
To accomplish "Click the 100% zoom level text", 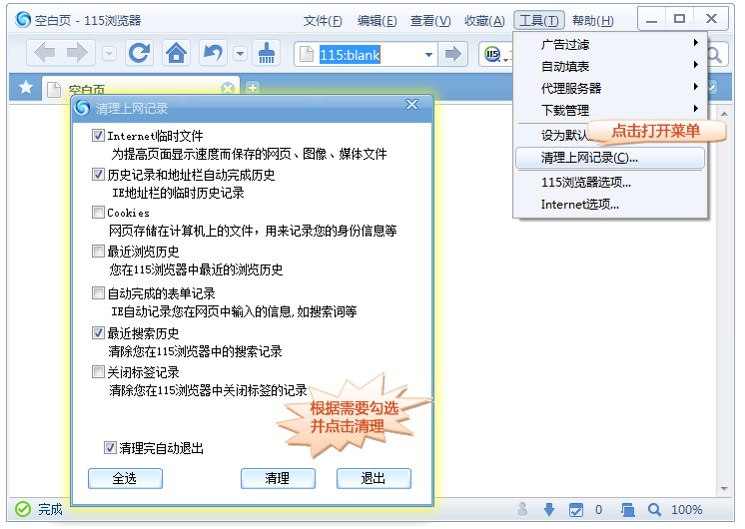I will tap(686, 509).
